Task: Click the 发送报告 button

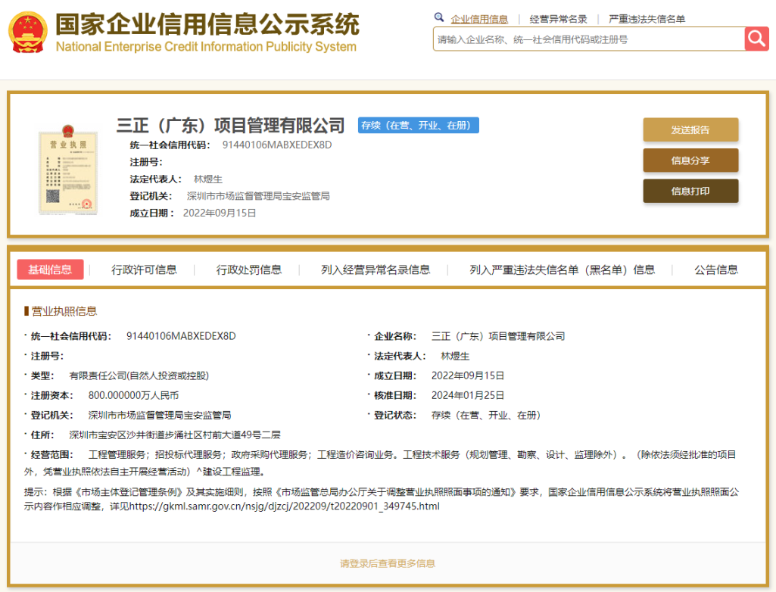Action: point(690,129)
